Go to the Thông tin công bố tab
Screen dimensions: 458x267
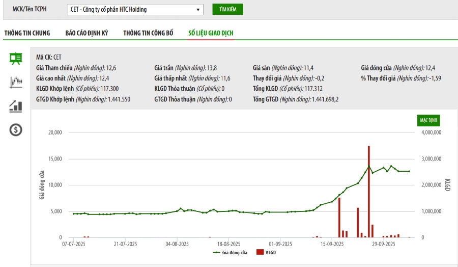pyautogui.click(x=148, y=33)
